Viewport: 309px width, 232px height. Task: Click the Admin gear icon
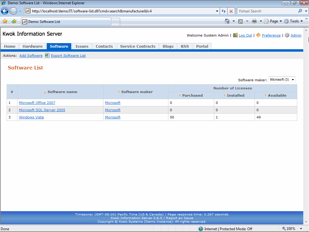click(287, 35)
